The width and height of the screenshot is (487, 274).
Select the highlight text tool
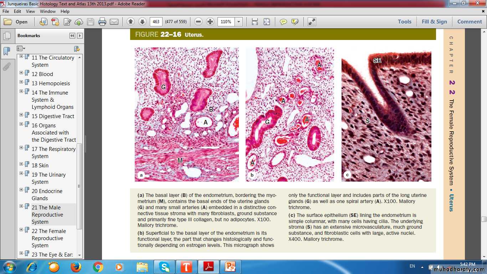click(x=295, y=22)
